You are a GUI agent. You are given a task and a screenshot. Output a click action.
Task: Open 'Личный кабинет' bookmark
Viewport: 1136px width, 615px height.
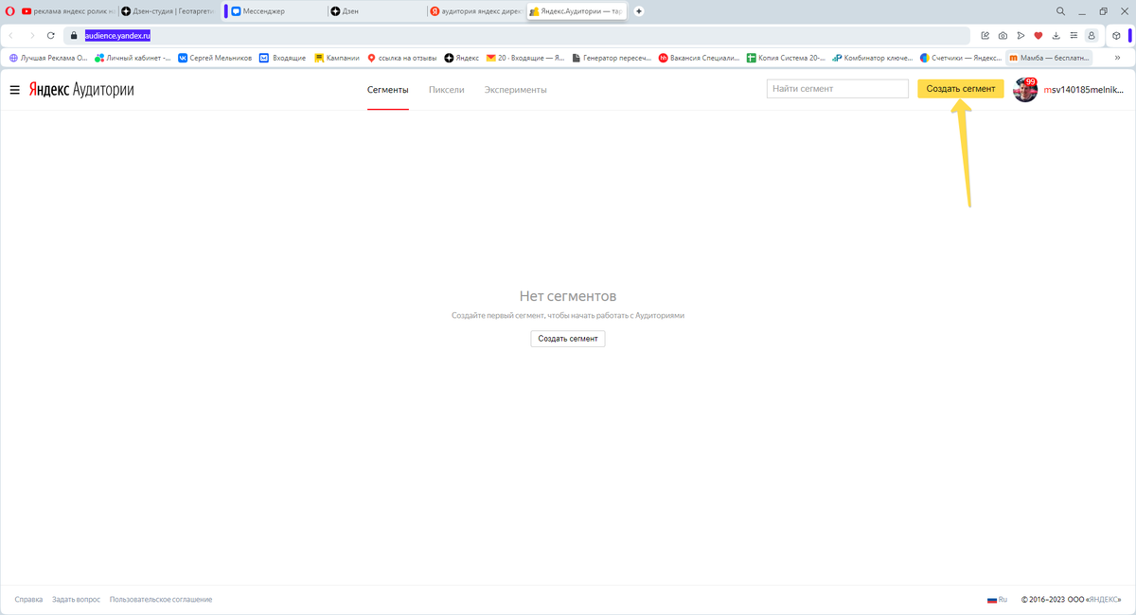tap(133, 58)
